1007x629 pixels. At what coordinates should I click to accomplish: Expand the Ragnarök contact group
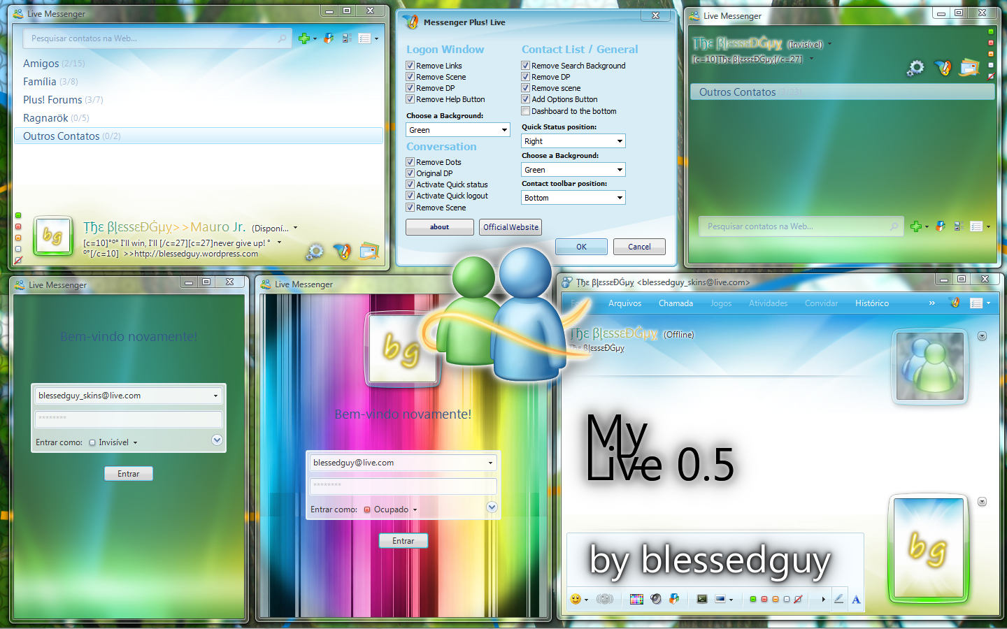coord(56,118)
